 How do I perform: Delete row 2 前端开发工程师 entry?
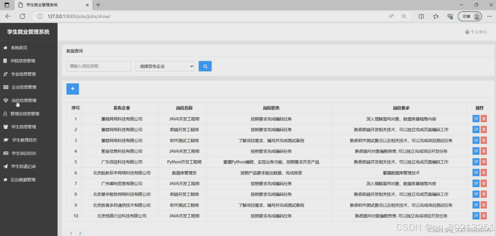484,129
